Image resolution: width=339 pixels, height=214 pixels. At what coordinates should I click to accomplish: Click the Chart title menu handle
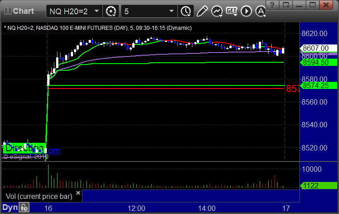pos(19,11)
